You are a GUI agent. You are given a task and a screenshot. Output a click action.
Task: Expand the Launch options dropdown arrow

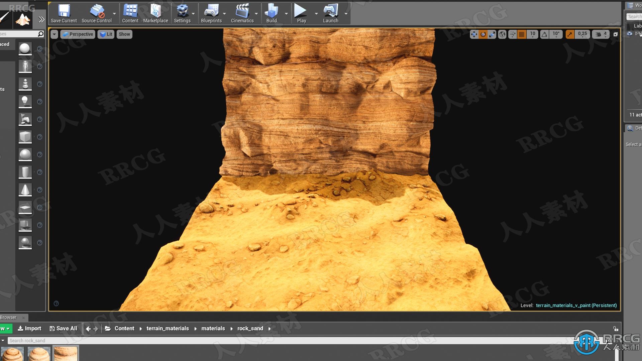click(346, 14)
